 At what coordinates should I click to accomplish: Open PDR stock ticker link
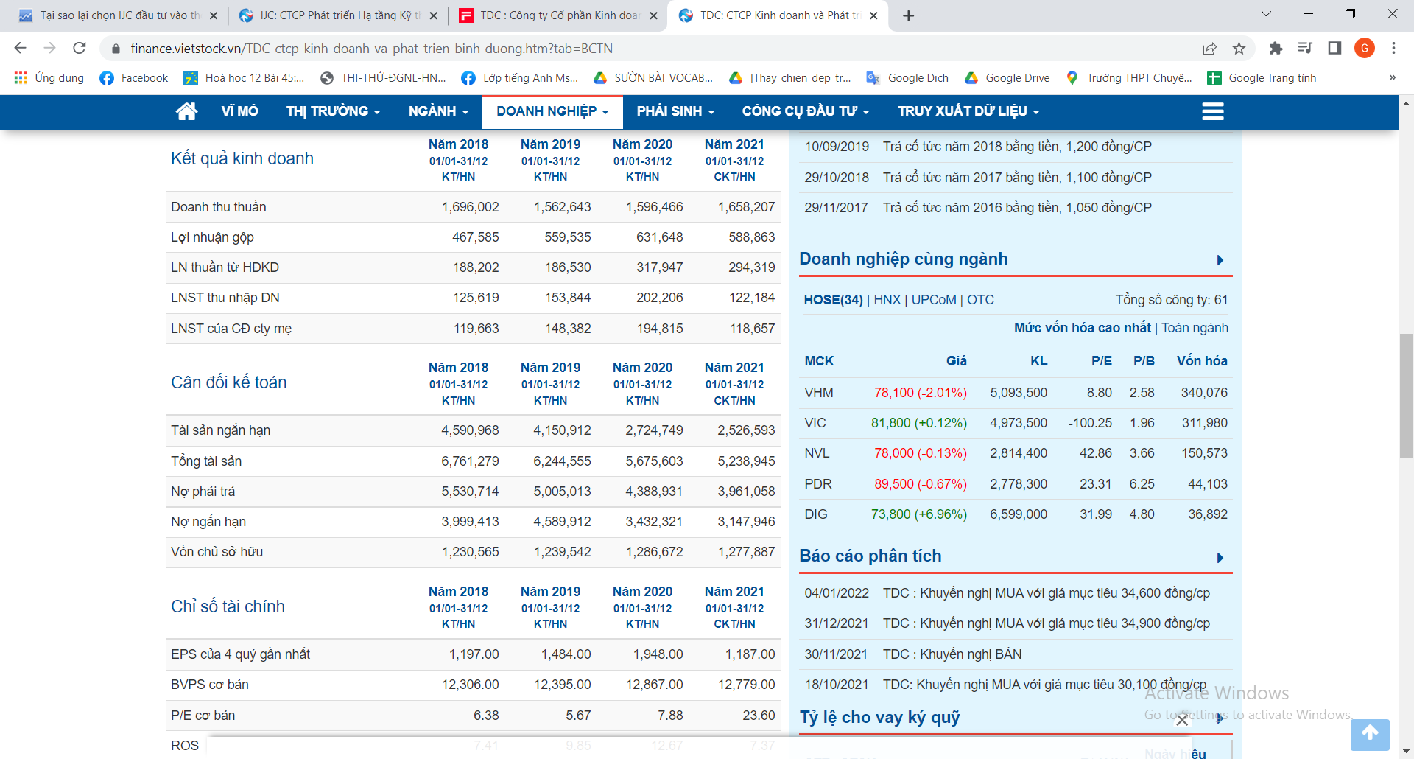coord(818,484)
